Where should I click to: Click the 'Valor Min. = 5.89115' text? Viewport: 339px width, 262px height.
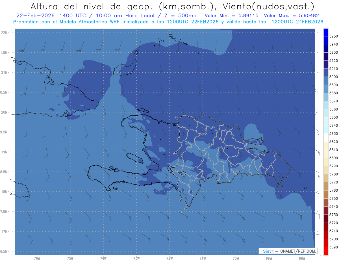231,16
